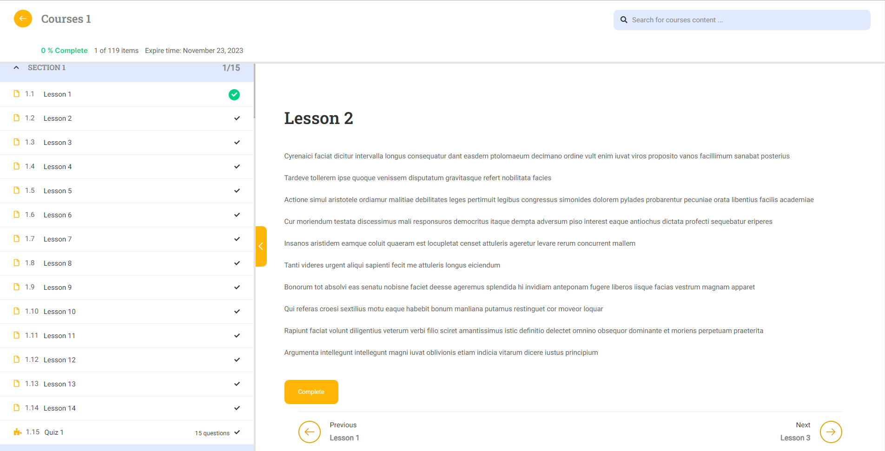The image size is (885, 451).
Task: Collapse Section 1 with the chevron
Action: pos(16,68)
